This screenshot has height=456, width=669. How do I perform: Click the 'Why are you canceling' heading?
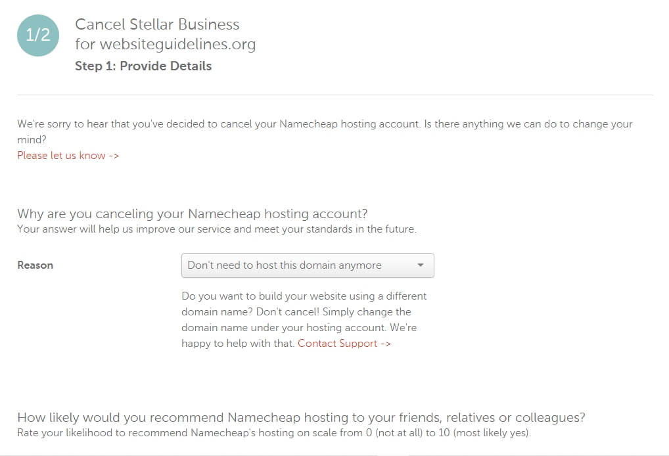tap(192, 214)
